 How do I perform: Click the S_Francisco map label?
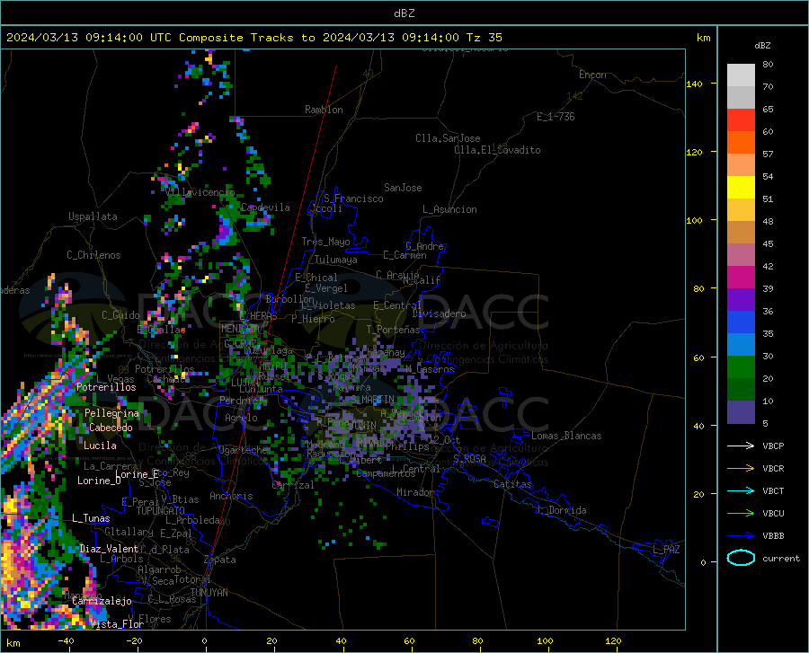click(353, 199)
